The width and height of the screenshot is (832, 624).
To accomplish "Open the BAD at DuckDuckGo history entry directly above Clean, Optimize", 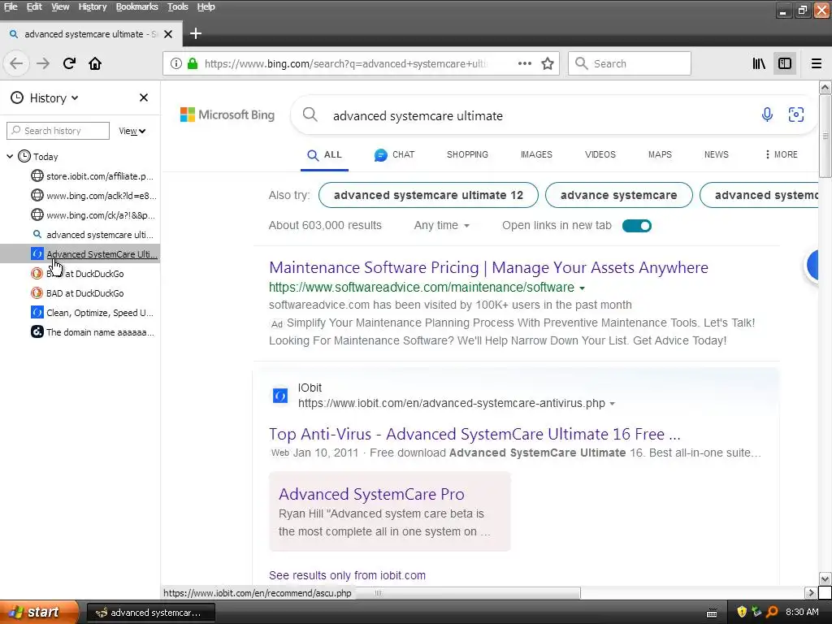I will pos(77,292).
